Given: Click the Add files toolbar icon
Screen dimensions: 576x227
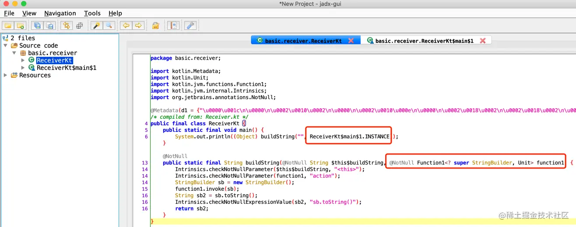Looking at the screenshot, I should click(x=20, y=25).
